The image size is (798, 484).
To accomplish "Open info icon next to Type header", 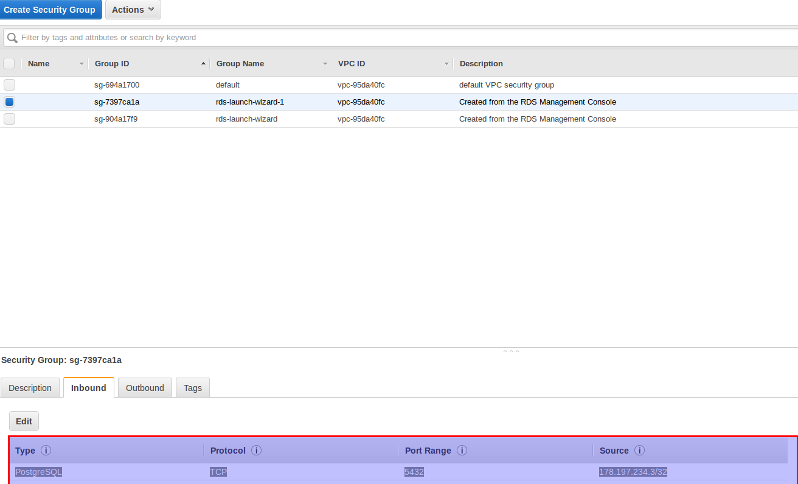I will pos(46,451).
